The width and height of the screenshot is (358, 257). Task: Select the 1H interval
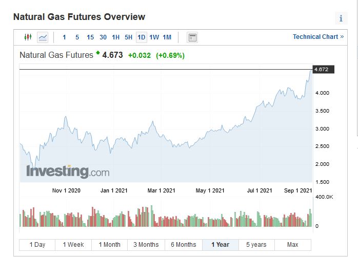tap(116, 37)
